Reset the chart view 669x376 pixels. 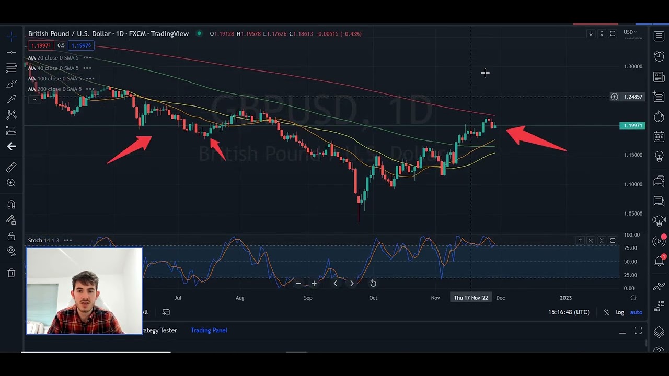coord(373,283)
